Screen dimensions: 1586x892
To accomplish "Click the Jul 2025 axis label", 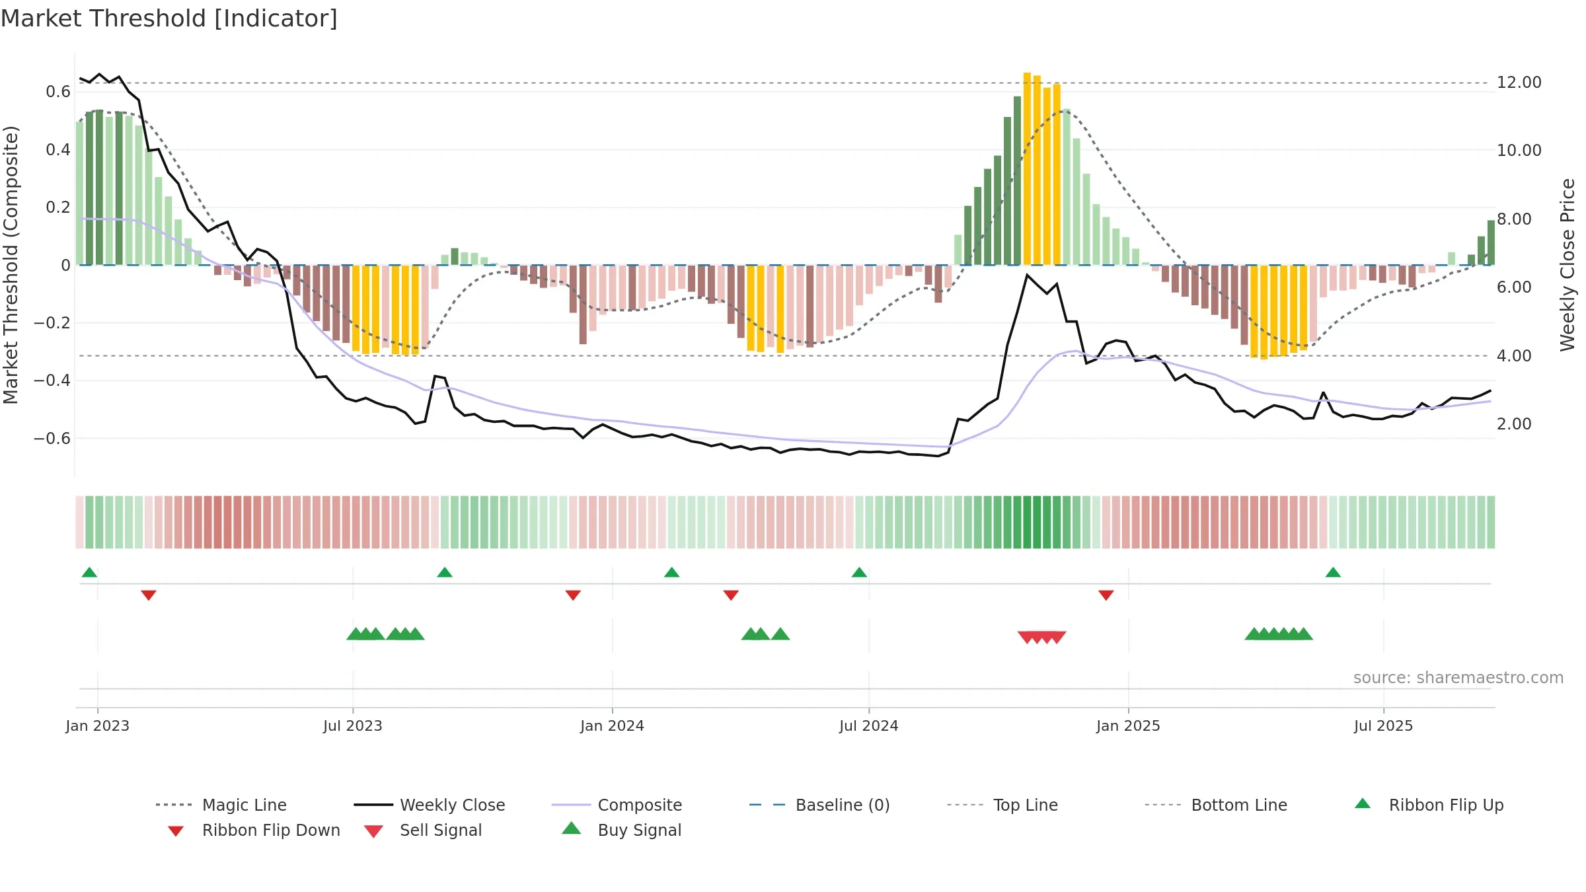I will 1384,725.
